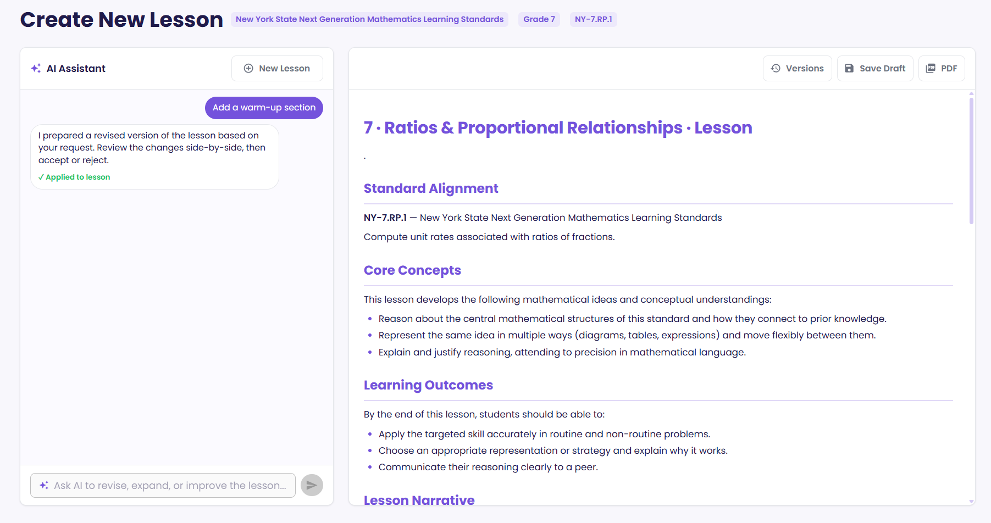Viewport: 991px width, 523px height.
Task: Click the lesson title Ratios & Proportional Relationships
Action: point(558,127)
